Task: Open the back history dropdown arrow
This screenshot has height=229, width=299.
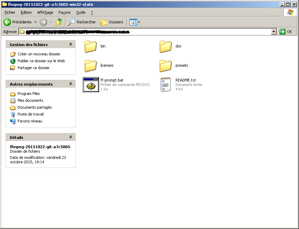Action: 35,22
